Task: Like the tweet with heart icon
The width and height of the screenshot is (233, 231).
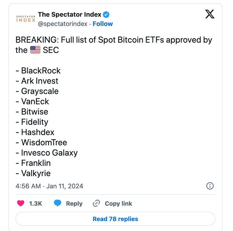Action: (x=21, y=203)
